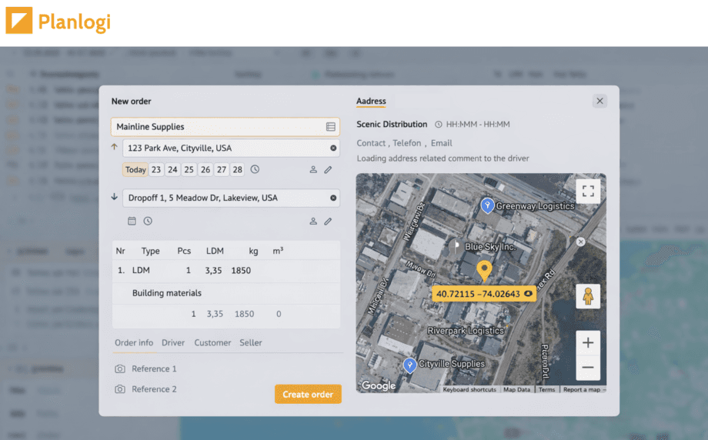Click the LDM value 3,35 in row 1
This screenshot has height=440, width=708.
pos(214,270)
